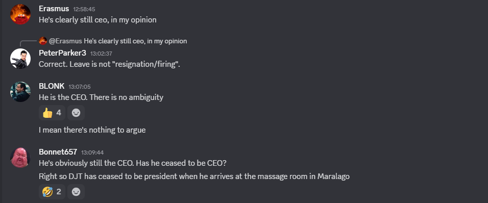
Task: Click the PeterParker3 username
Action: (62, 53)
